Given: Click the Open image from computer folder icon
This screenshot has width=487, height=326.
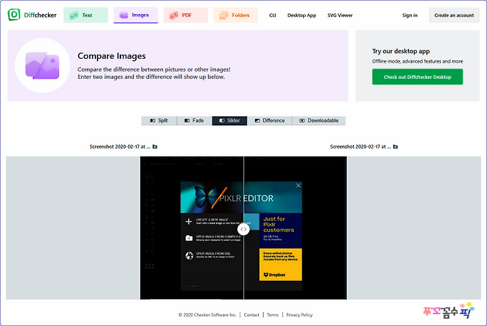Looking at the screenshot, I should [x=189, y=238].
